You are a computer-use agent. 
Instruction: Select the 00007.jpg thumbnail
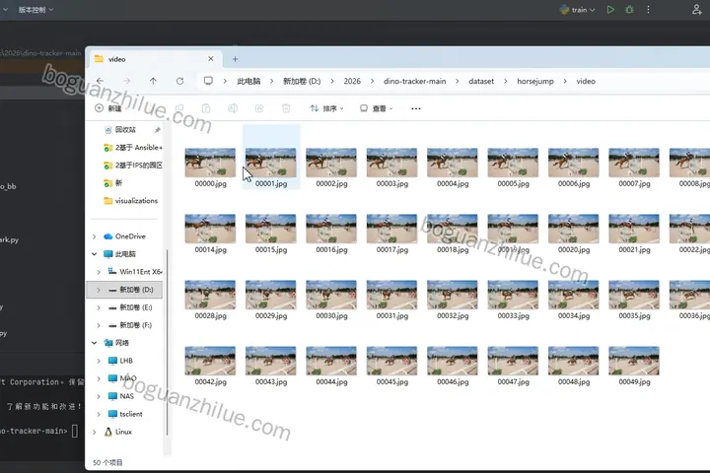(x=634, y=163)
